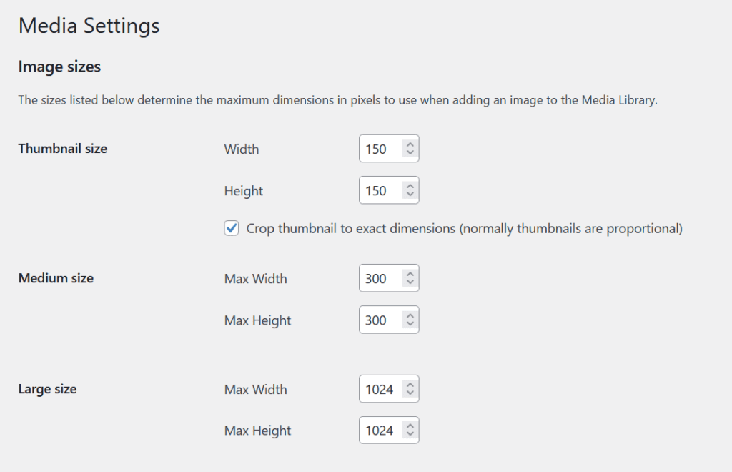Focus the Large size Max Width field
This screenshot has height=472, width=732.
pyautogui.click(x=379, y=388)
